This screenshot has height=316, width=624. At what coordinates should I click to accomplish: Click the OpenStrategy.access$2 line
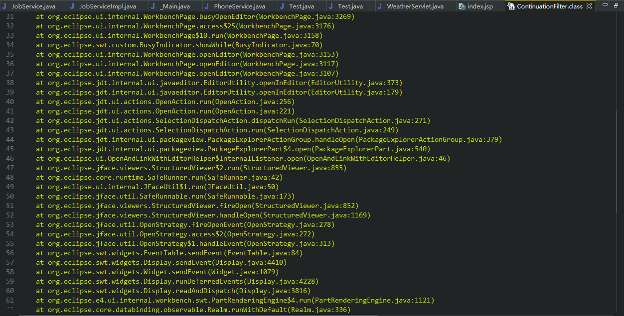[x=175, y=234]
